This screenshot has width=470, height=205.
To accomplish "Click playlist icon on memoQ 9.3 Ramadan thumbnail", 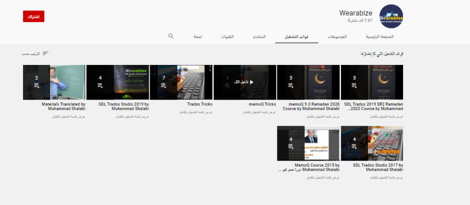I will click(x=291, y=86).
